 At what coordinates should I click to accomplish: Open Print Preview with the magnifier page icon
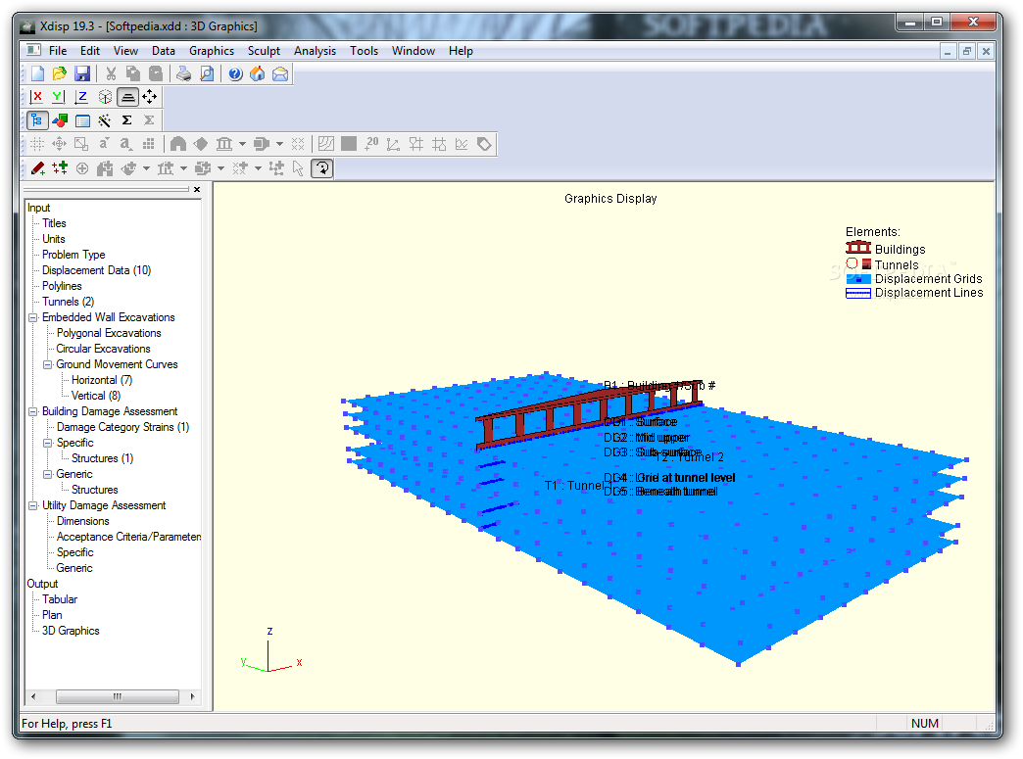[206, 73]
